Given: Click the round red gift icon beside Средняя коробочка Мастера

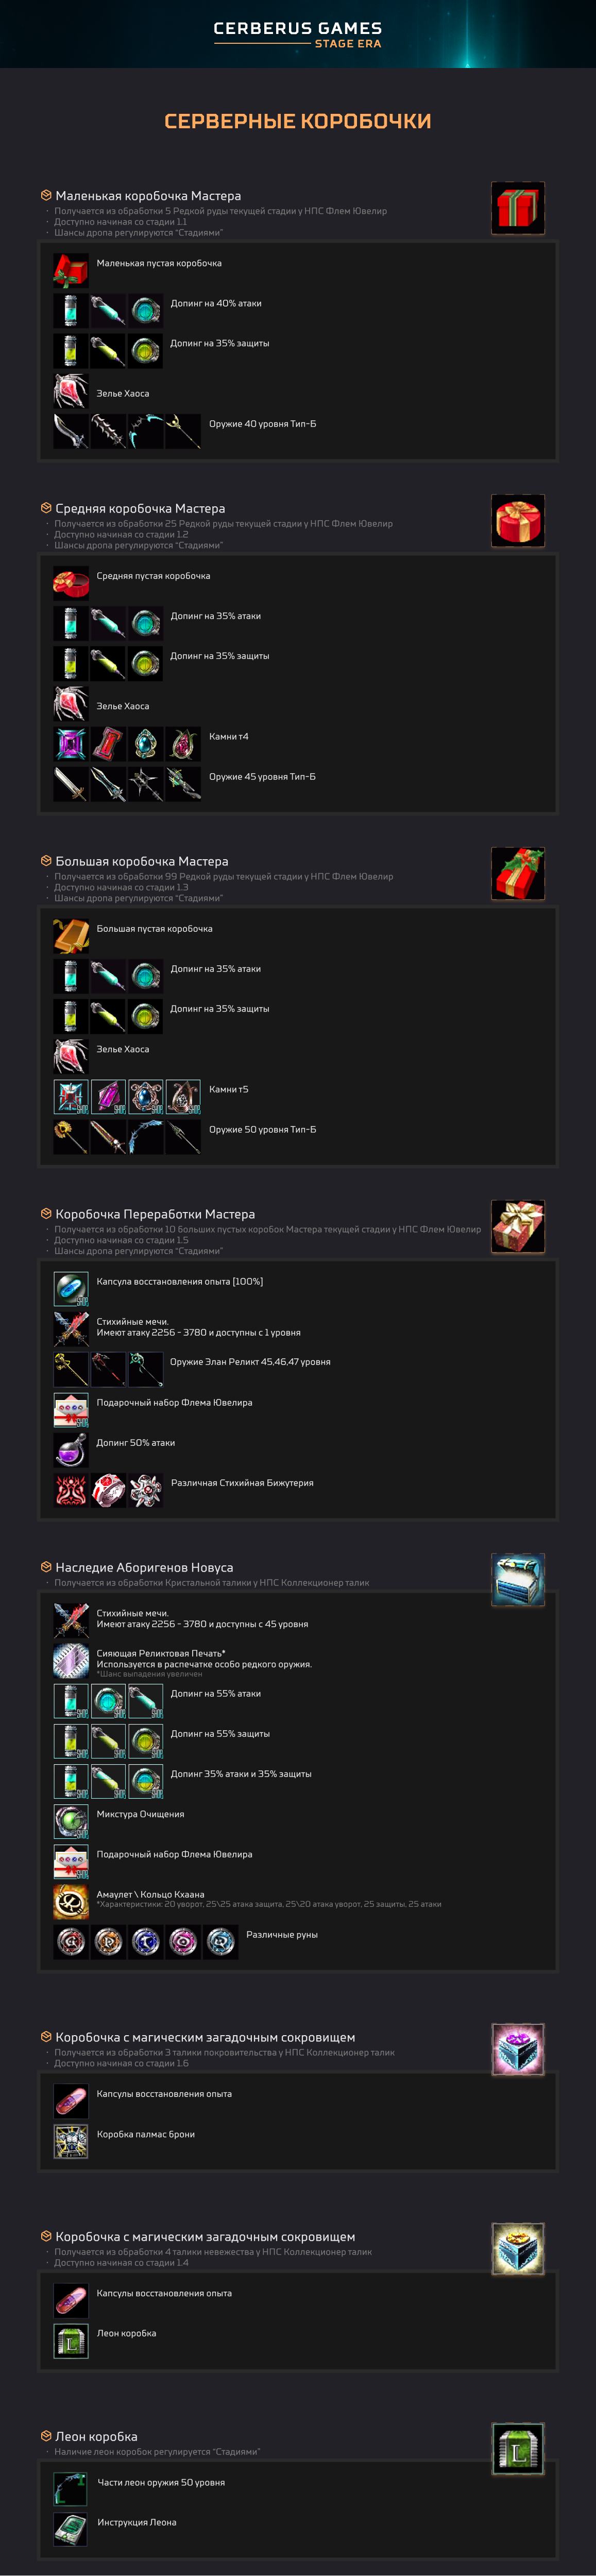Looking at the screenshot, I should click(x=517, y=521).
